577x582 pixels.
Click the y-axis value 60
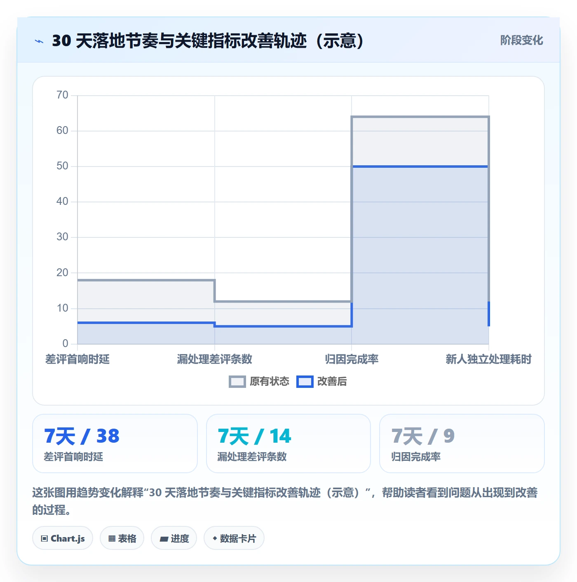(x=62, y=131)
